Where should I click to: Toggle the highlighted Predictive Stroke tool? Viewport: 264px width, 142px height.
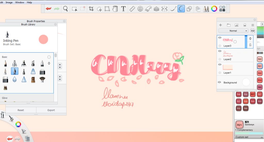point(181,9)
